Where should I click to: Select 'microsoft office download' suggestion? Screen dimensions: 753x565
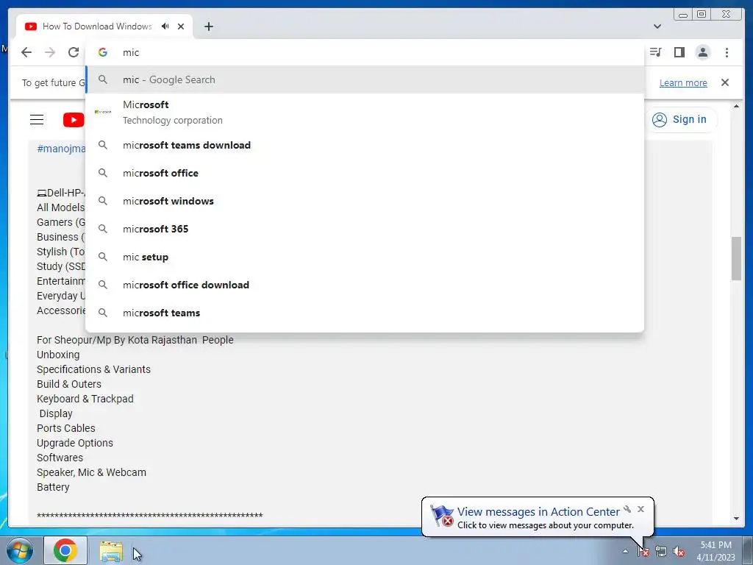pyautogui.click(x=365, y=285)
